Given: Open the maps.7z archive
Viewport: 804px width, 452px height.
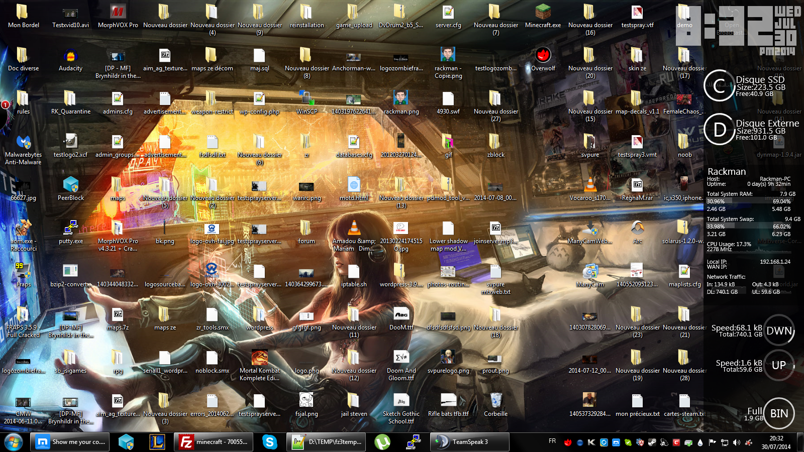Looking at the screenshot, I should (x=118, y=319).
